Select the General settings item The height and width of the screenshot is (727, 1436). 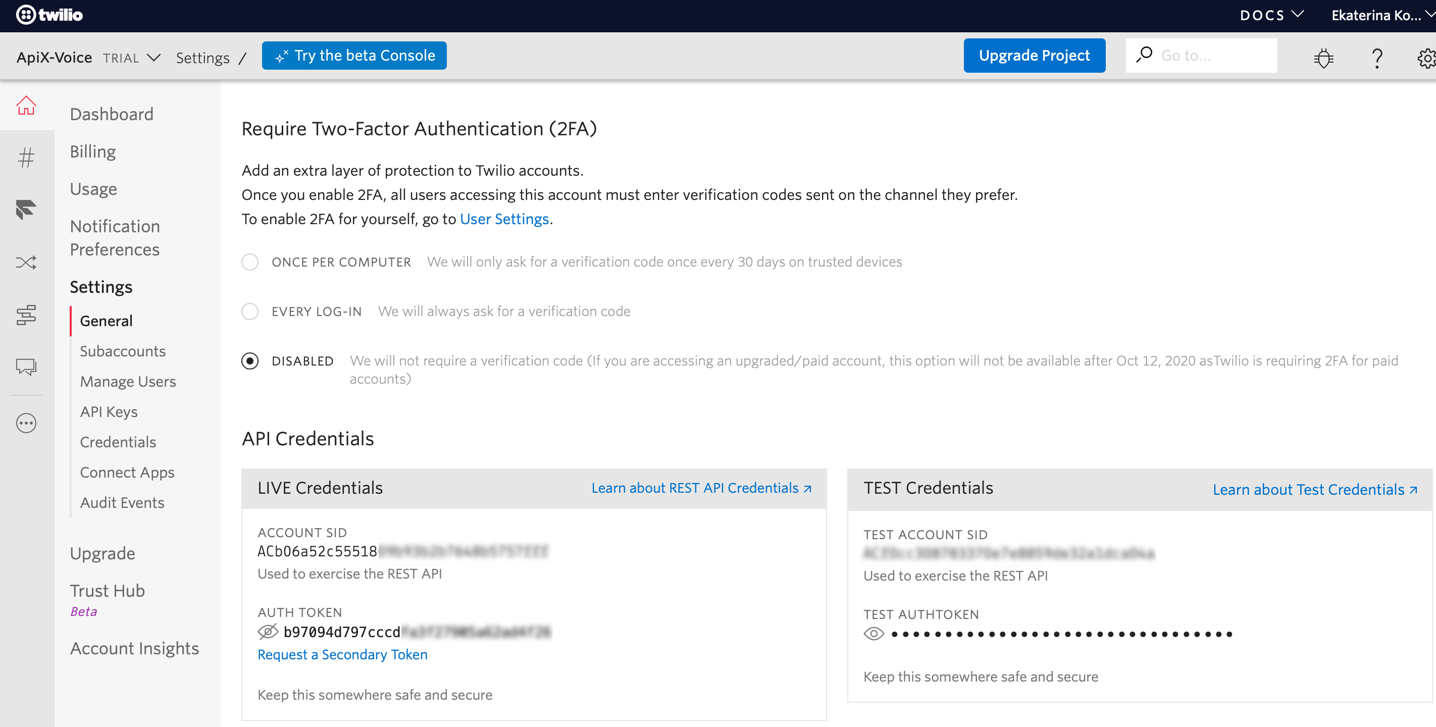(x=106, y=321)
